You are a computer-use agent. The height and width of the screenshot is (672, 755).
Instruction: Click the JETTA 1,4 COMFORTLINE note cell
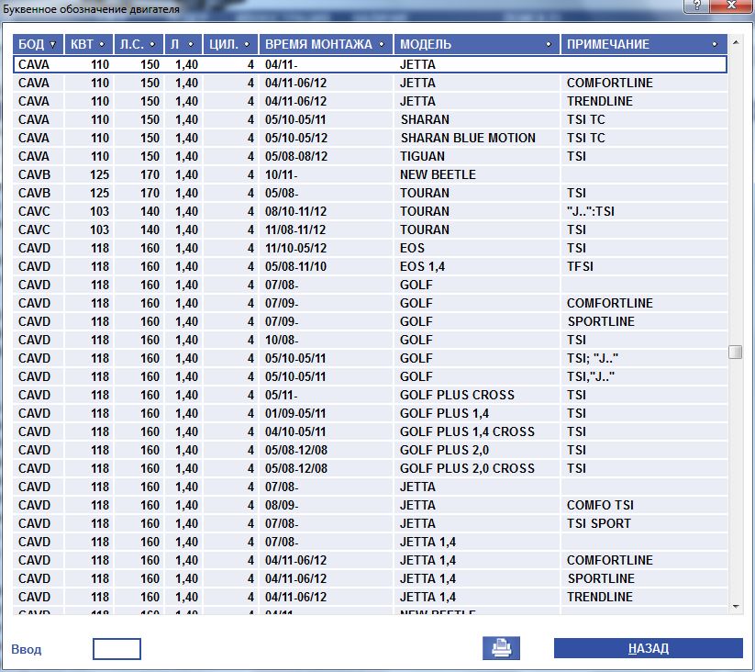(644, 560)
